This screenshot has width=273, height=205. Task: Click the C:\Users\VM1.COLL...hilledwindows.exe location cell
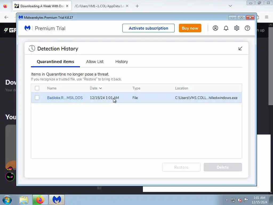[x=206, y=98]
